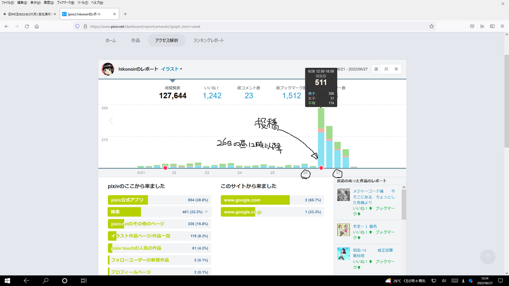Switch IME input mode A indicator

tap(463, 280)
